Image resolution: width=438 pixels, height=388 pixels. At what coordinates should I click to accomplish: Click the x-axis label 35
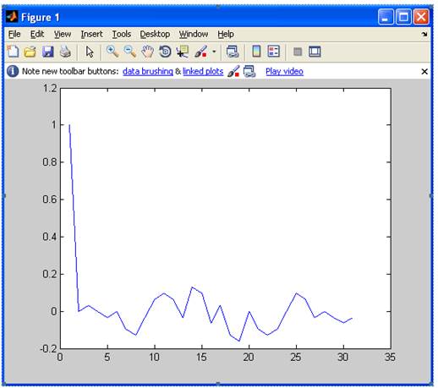click(390, 358)
